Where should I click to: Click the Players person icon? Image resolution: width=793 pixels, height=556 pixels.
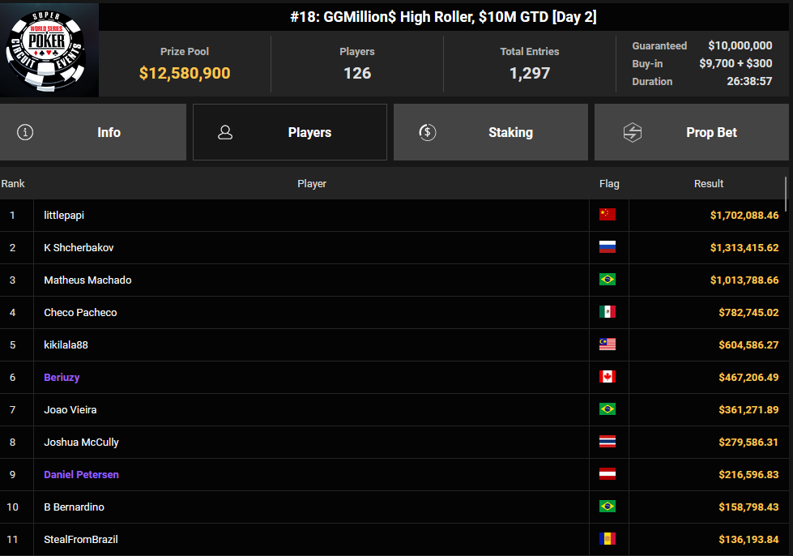pos(226,132)
